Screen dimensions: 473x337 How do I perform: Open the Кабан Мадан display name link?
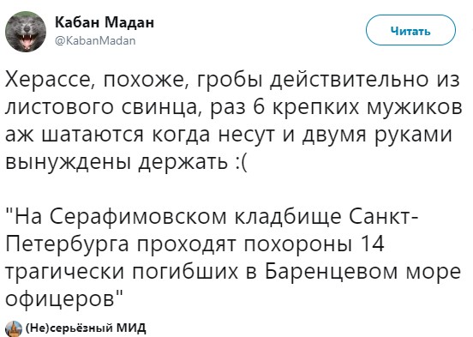pyautogui.click(x=105, y=22)
